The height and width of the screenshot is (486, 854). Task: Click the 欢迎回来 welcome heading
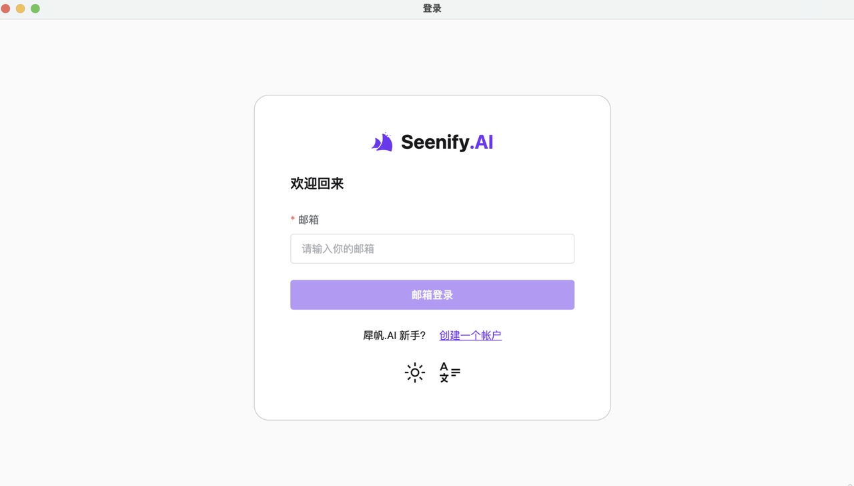point(317,184)
